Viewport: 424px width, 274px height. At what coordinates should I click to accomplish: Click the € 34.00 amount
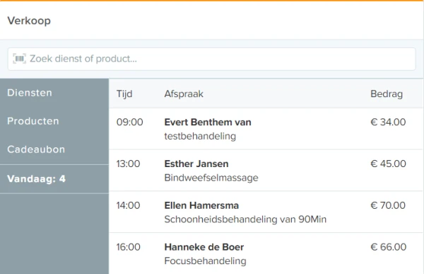tap(388, 122)
